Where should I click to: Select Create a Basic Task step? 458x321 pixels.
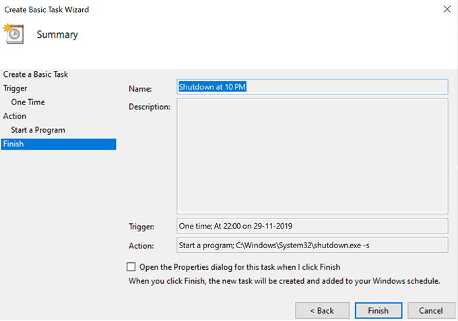(36, 74)
